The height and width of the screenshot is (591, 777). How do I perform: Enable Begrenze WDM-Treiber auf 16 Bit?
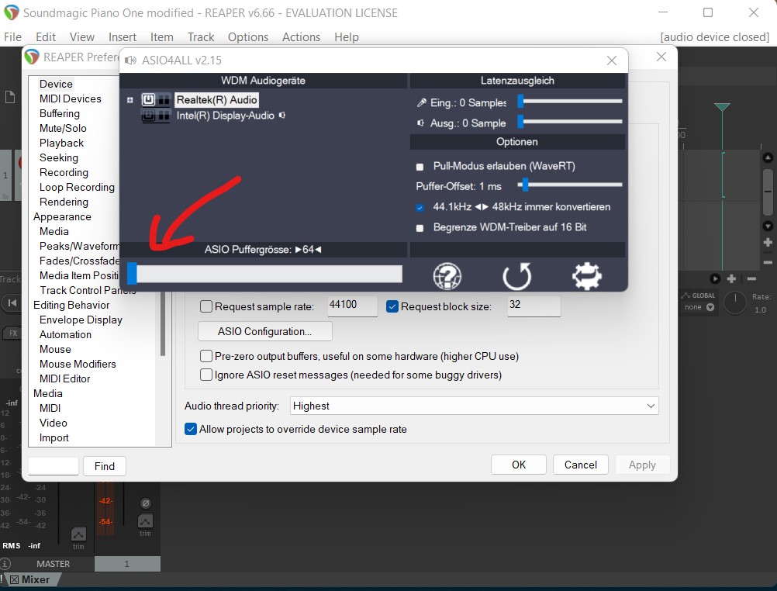click(x=420, y=228)
